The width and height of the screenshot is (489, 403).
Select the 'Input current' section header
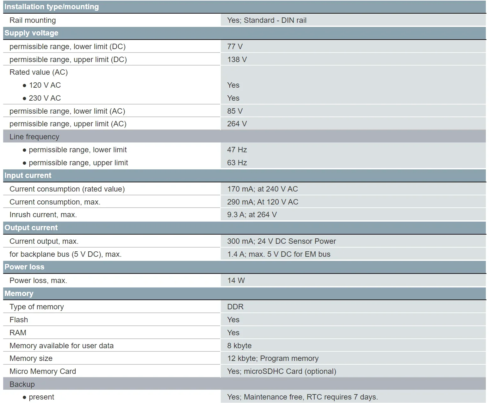click(x=244, y=175)
